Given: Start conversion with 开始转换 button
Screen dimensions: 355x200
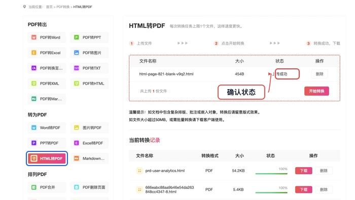Looking at the screenshot, I should [x=316, y=91].
